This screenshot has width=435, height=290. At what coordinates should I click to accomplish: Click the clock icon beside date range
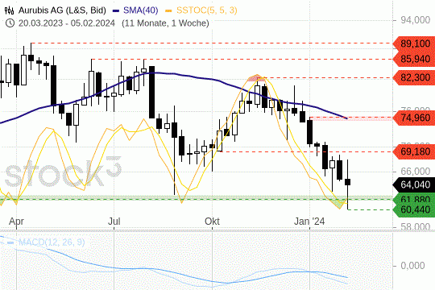tap(10, 23)
